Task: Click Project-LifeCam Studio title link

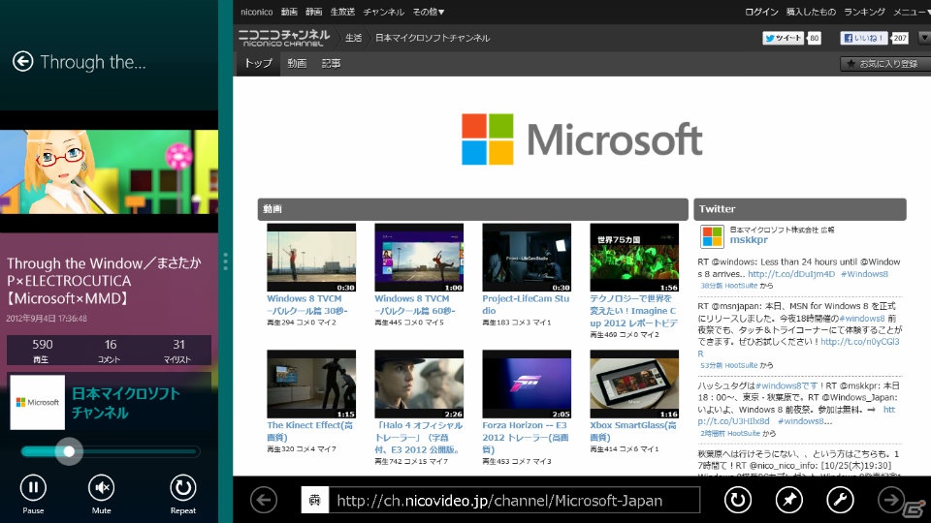Action: 526,305
